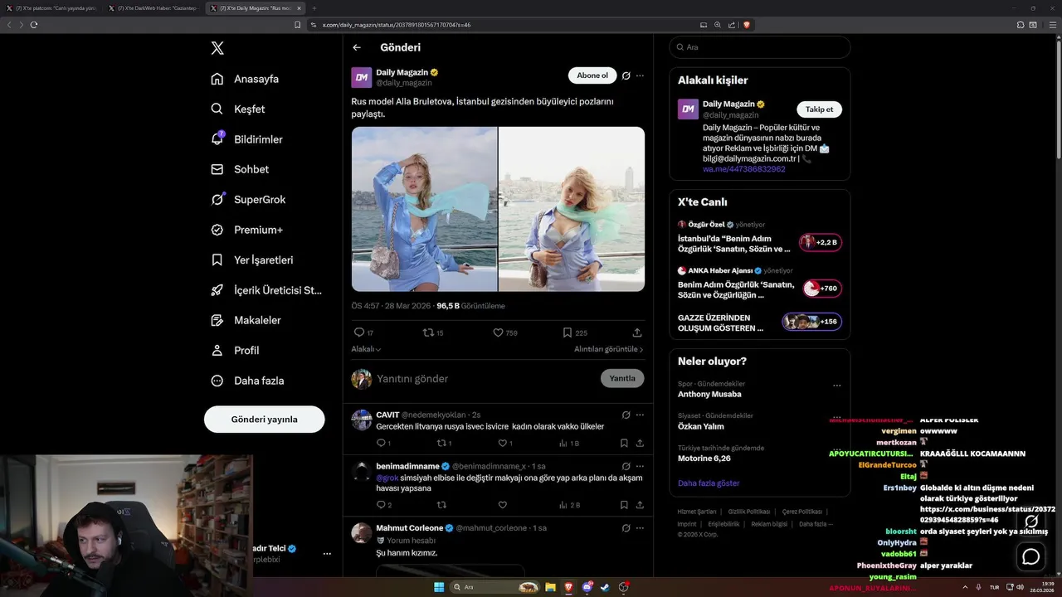The height and width of the screenshot is (597, 1062).
Task: Expand the Alakalı sort dropdown
Action: click(366, 349)
